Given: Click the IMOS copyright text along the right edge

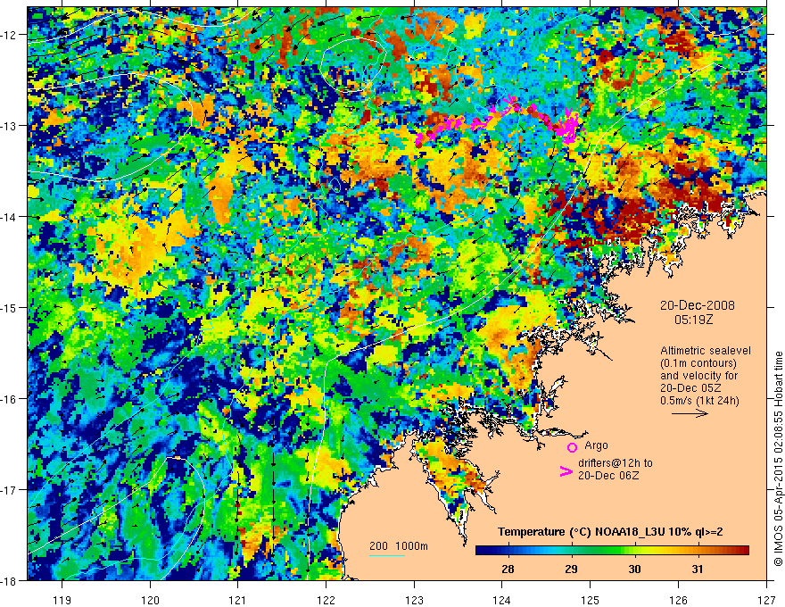Looking at the screenshot, I should coord(778,460).
